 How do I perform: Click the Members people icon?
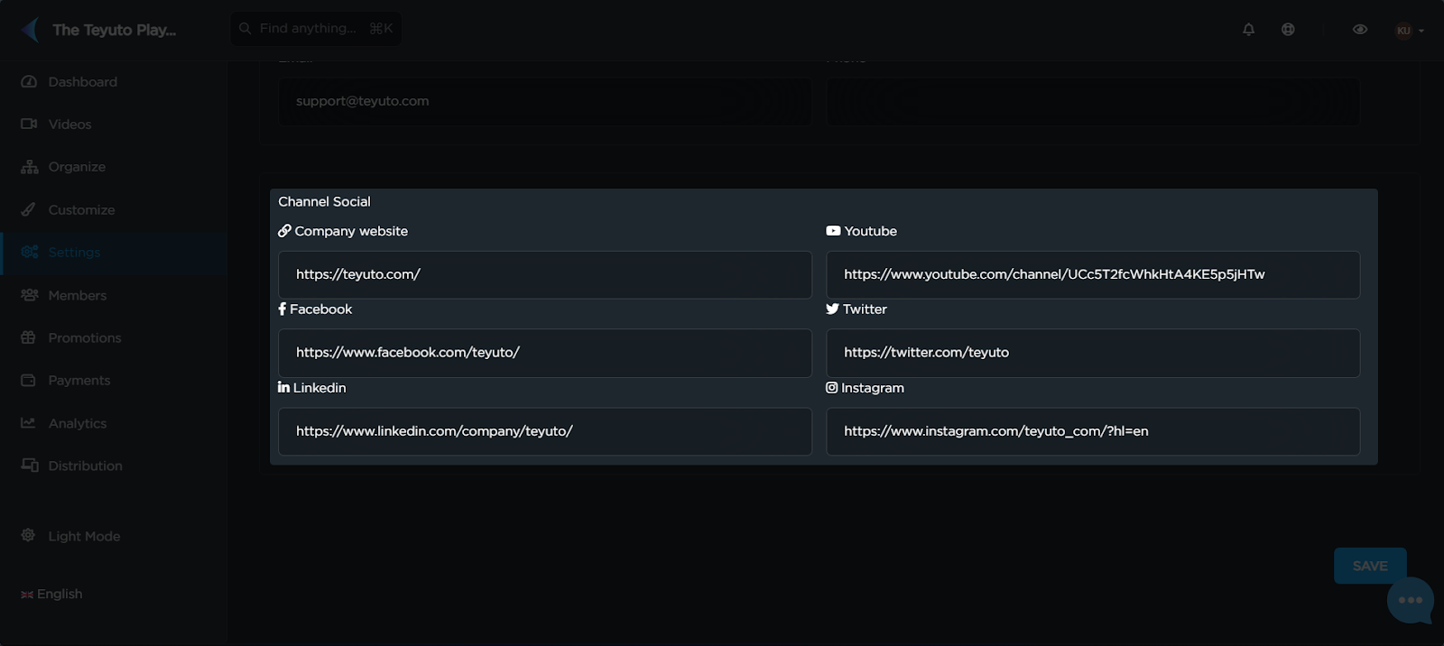pyautogui.click(x=29, y=295)
